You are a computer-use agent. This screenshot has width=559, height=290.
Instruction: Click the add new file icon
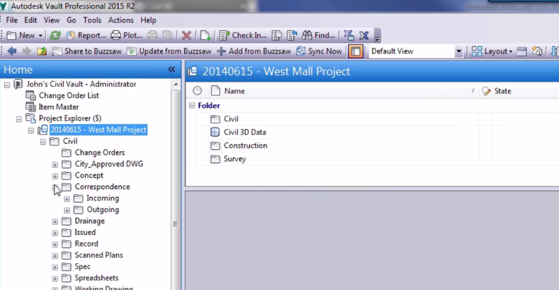pos(205,35)
